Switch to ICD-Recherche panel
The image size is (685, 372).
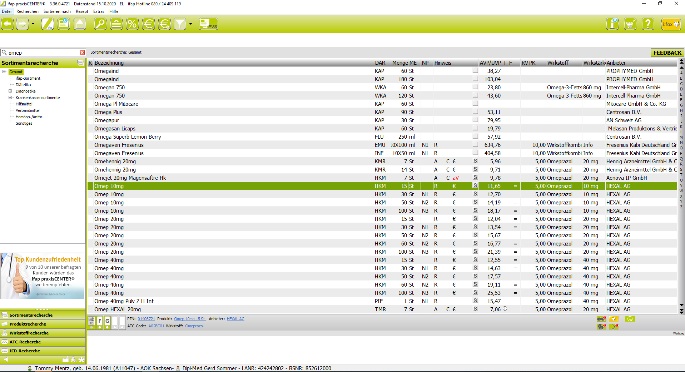click(43, 351)
